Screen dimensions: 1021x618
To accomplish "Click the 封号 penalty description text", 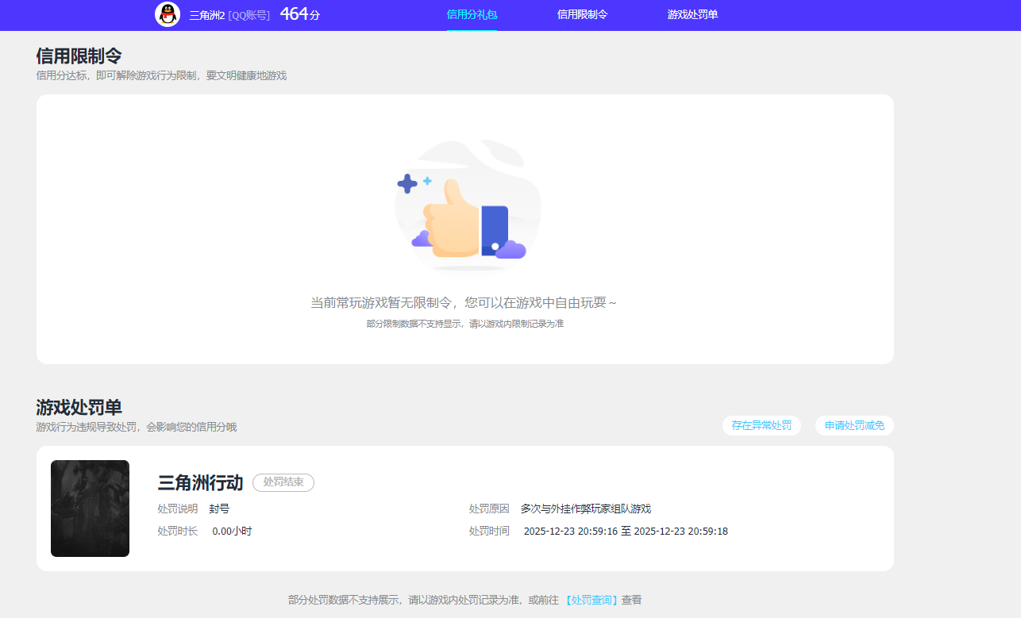I will coord(219,508).
